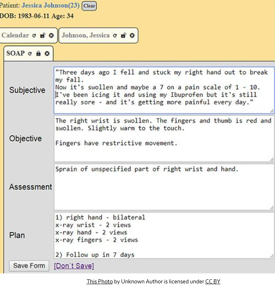Refresh the Calendar tab

(34, 35)
